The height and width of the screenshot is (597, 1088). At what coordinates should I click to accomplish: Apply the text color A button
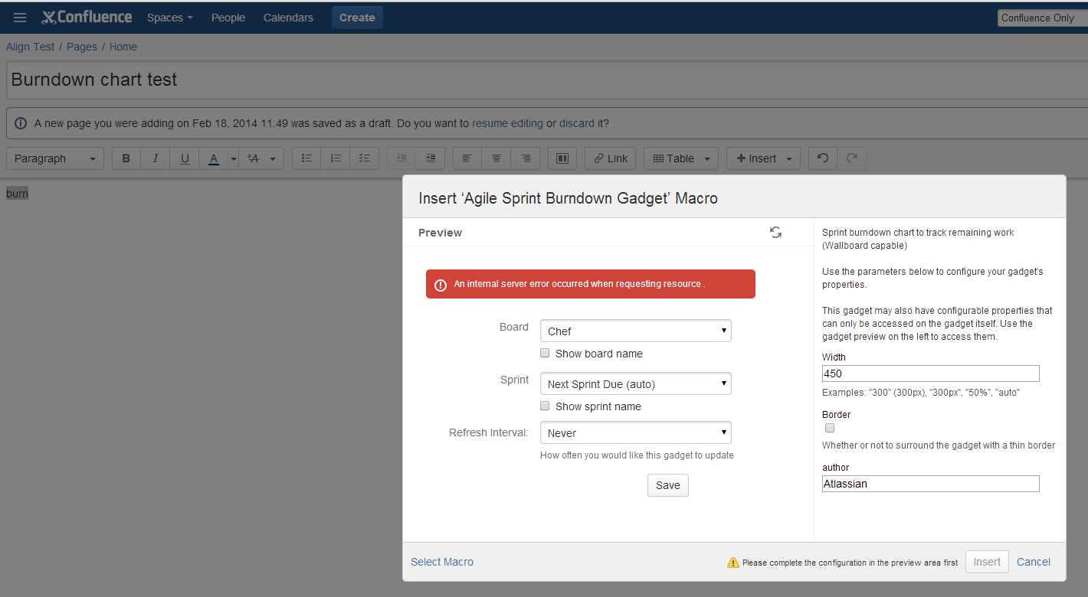(214, 158)
